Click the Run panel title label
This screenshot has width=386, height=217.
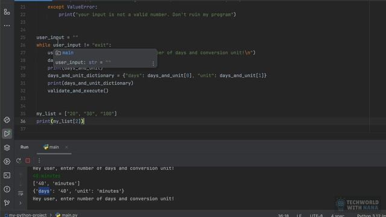(24, 147)
